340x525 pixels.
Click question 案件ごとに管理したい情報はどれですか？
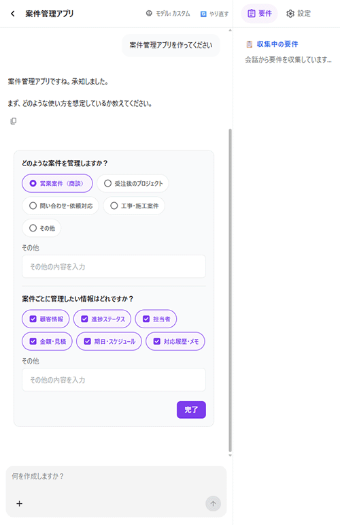[78, 299]
